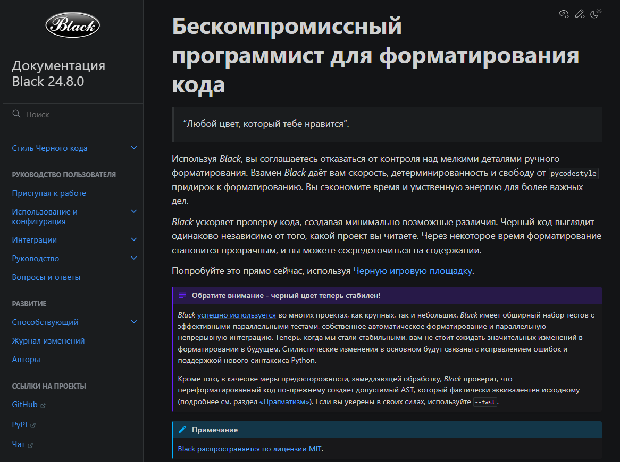Open Вопросы и ответы page
The width and height of the screenshot is (620, 462).
[x=46, y=277]
